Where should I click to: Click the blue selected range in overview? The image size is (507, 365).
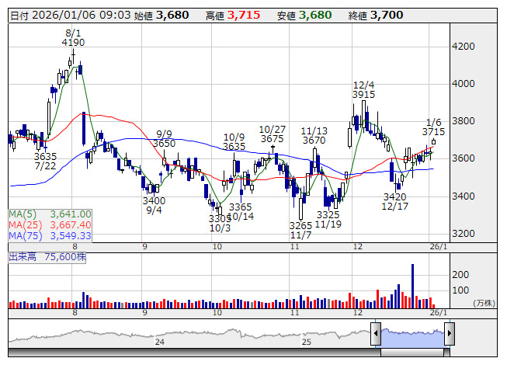point(412,335)
